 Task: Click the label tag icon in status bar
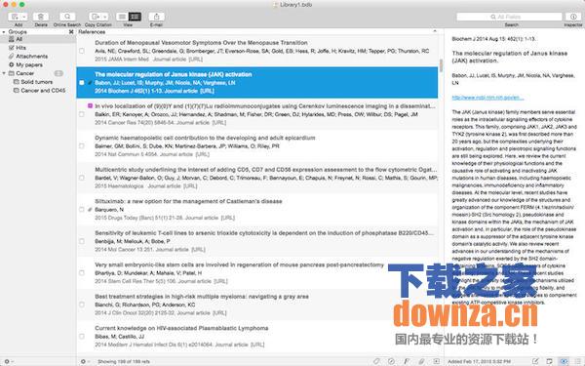click(376, 361)
